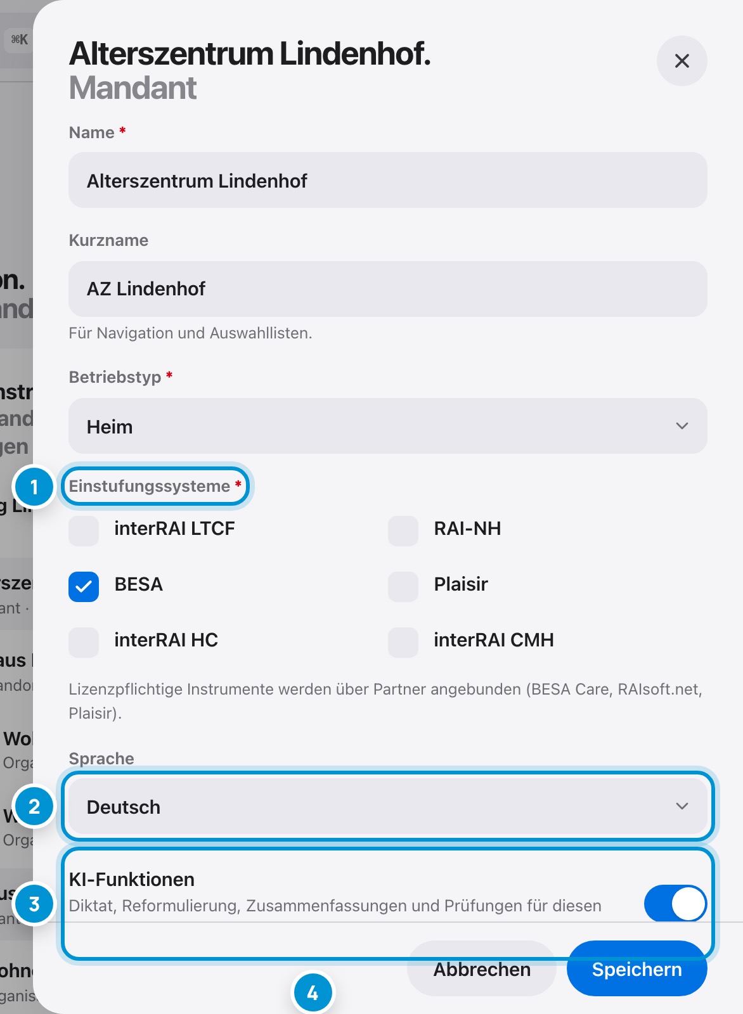
Task: Click annotation marker number 1
Action: (34, 487)
